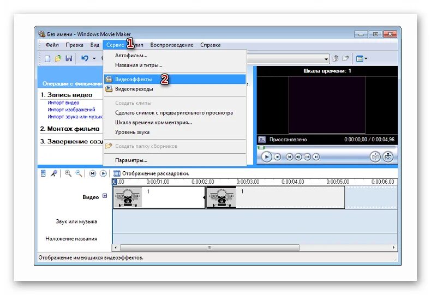Click the preview seek bar slider
The height and width of the screenshot is (295, 431).
[x=261, y=147]
